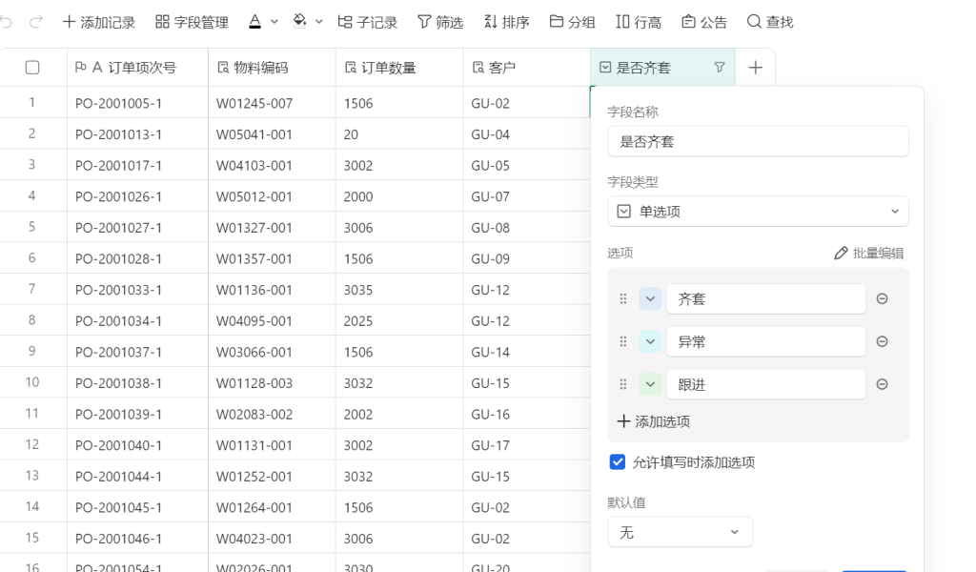Click customer cell GU-09

pos(526,258)
